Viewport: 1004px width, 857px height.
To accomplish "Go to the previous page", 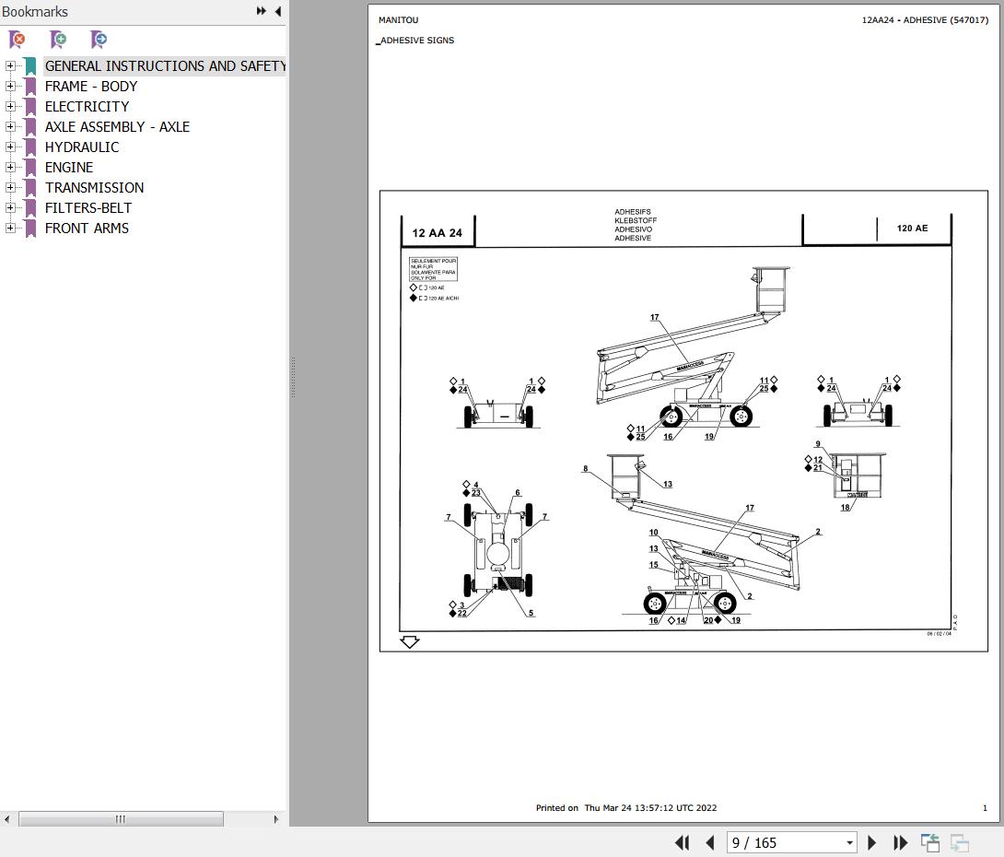I will (709, 843).
